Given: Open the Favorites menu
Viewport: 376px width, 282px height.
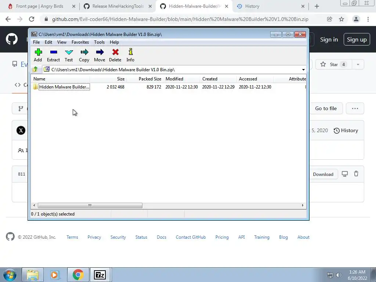Looking at the screenshot, I should coord(80,42).
